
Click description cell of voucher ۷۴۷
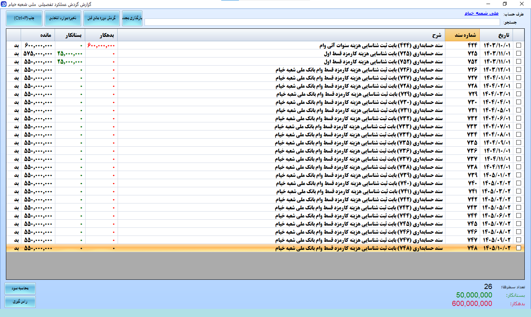point(281,240)
